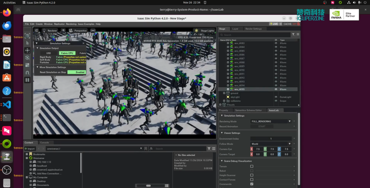
Task: Click the Import button in Content
Action: click(x=30, y=149)
